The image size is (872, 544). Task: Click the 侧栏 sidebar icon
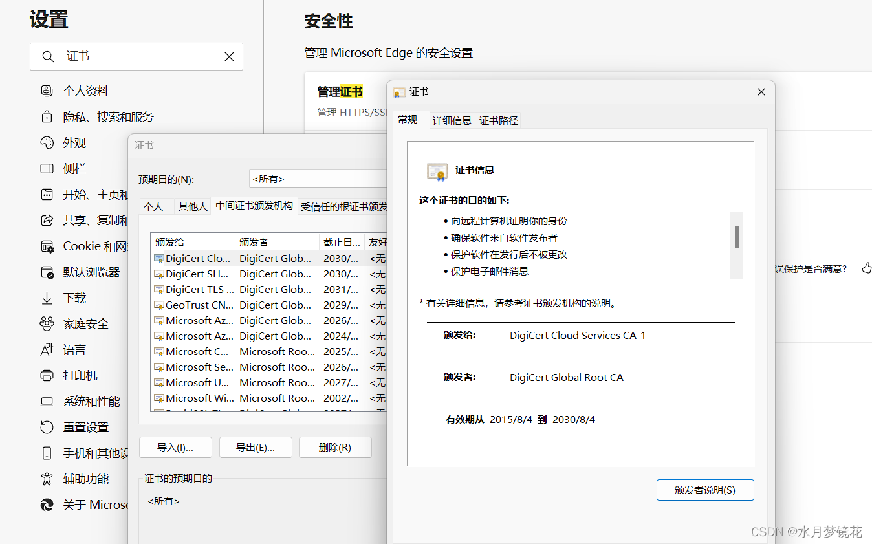pos(47,169)
